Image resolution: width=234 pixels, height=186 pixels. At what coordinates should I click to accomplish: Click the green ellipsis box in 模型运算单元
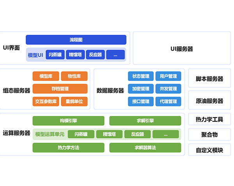[166, 134]
